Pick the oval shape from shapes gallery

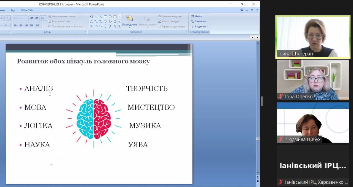[x=110, y=17]
